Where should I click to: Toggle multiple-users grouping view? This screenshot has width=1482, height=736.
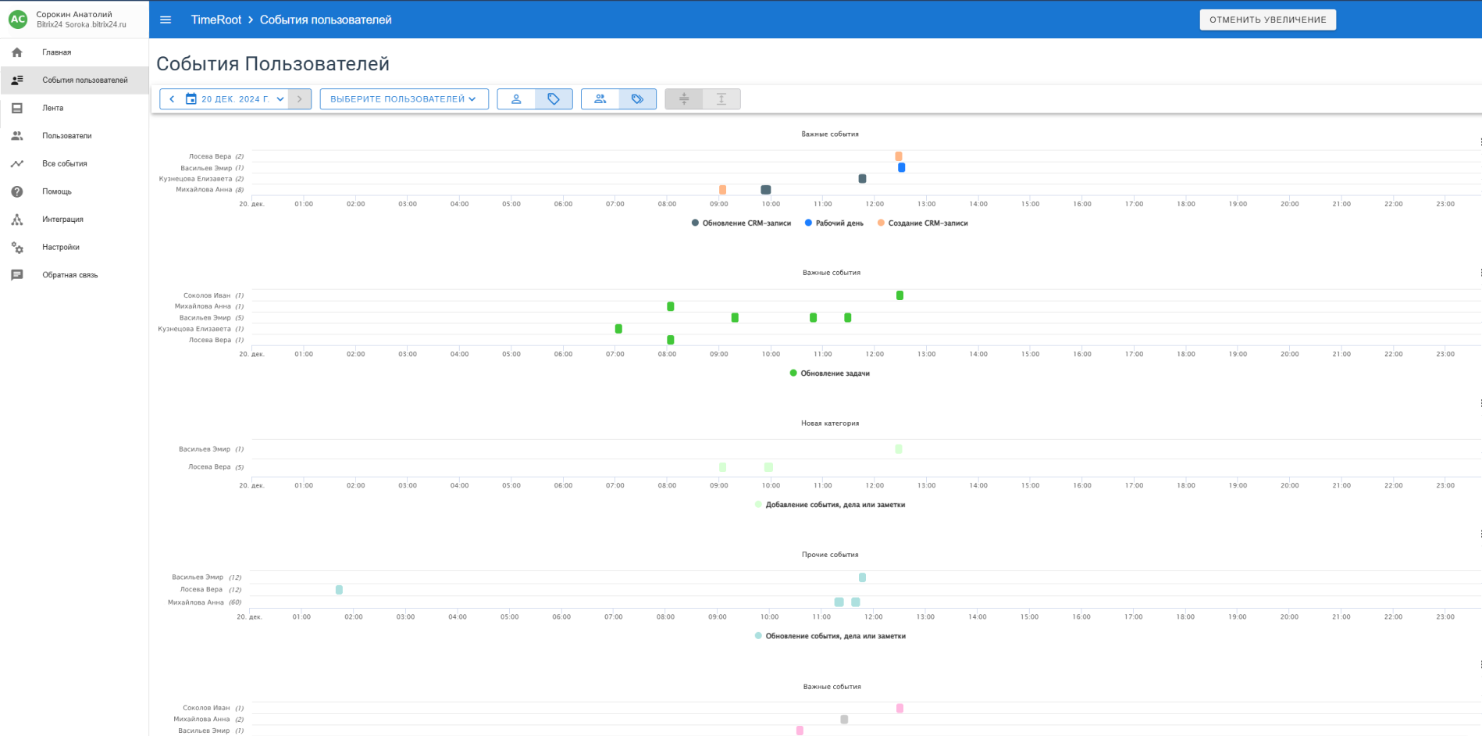pyautogui.click(x=600, y=99)
